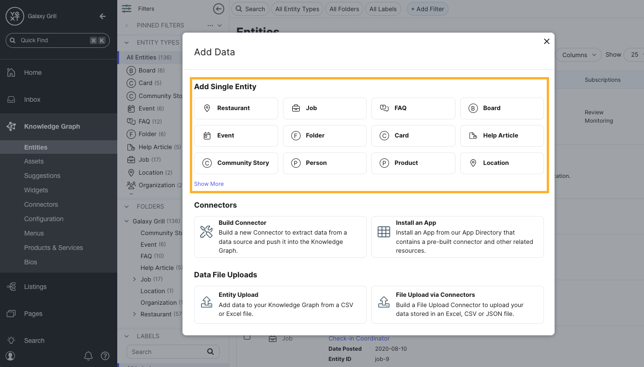Click the + Add Filter button
The height and width of the screenshot is (367, 644).
427,9
